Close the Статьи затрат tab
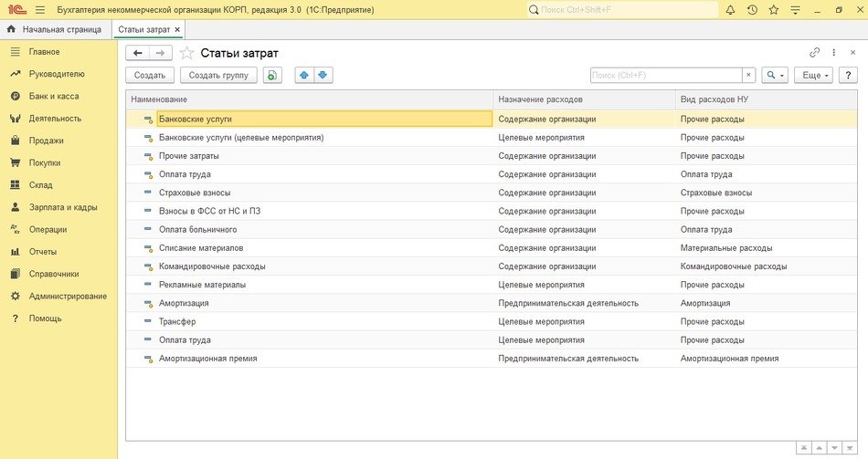 [177, 30]
